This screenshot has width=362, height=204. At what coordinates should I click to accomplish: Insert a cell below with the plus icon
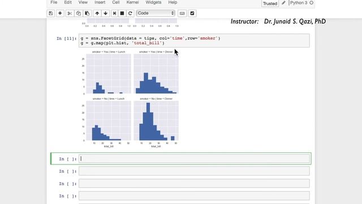point(60,14)
